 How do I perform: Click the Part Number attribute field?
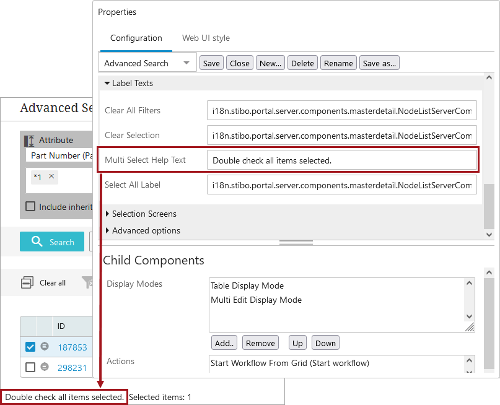click(x=59, y=156)
